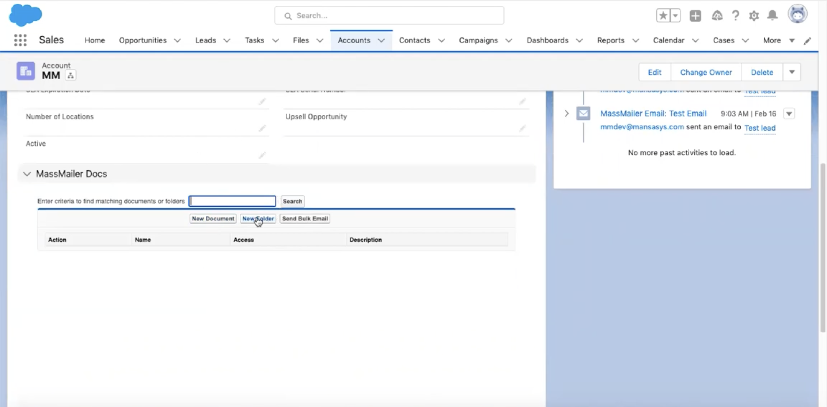Open the Calendar tab dropdown chevron
This screenshot has height=407, width=827.
tap(695, 40)
